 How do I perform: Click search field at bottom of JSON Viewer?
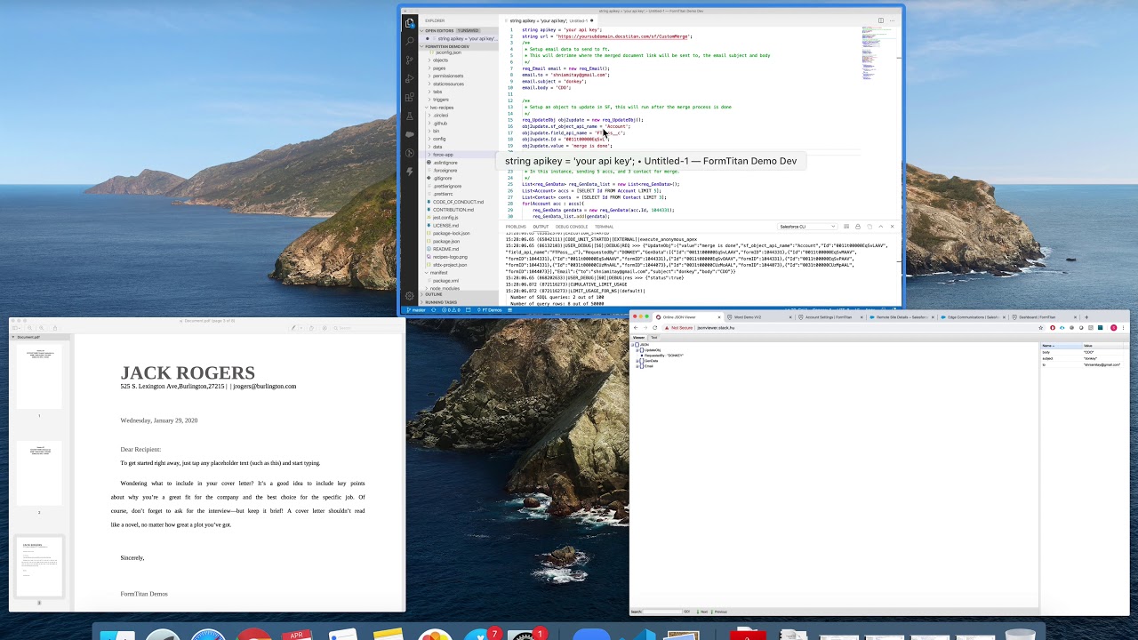coord(663,612)
